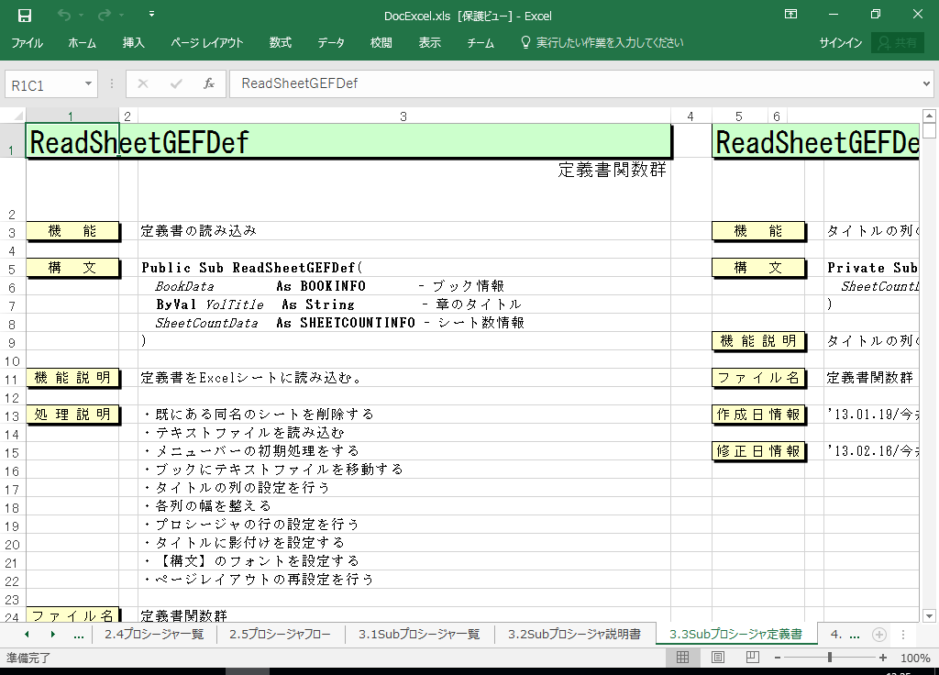Switch to 3.2Subプロシージャ説明書 sheet tab

click(574, 634)
